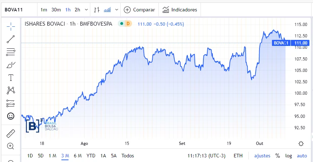Select the brush drawing tool
Viewport: 313px width, 162px height.
[11, 65]
